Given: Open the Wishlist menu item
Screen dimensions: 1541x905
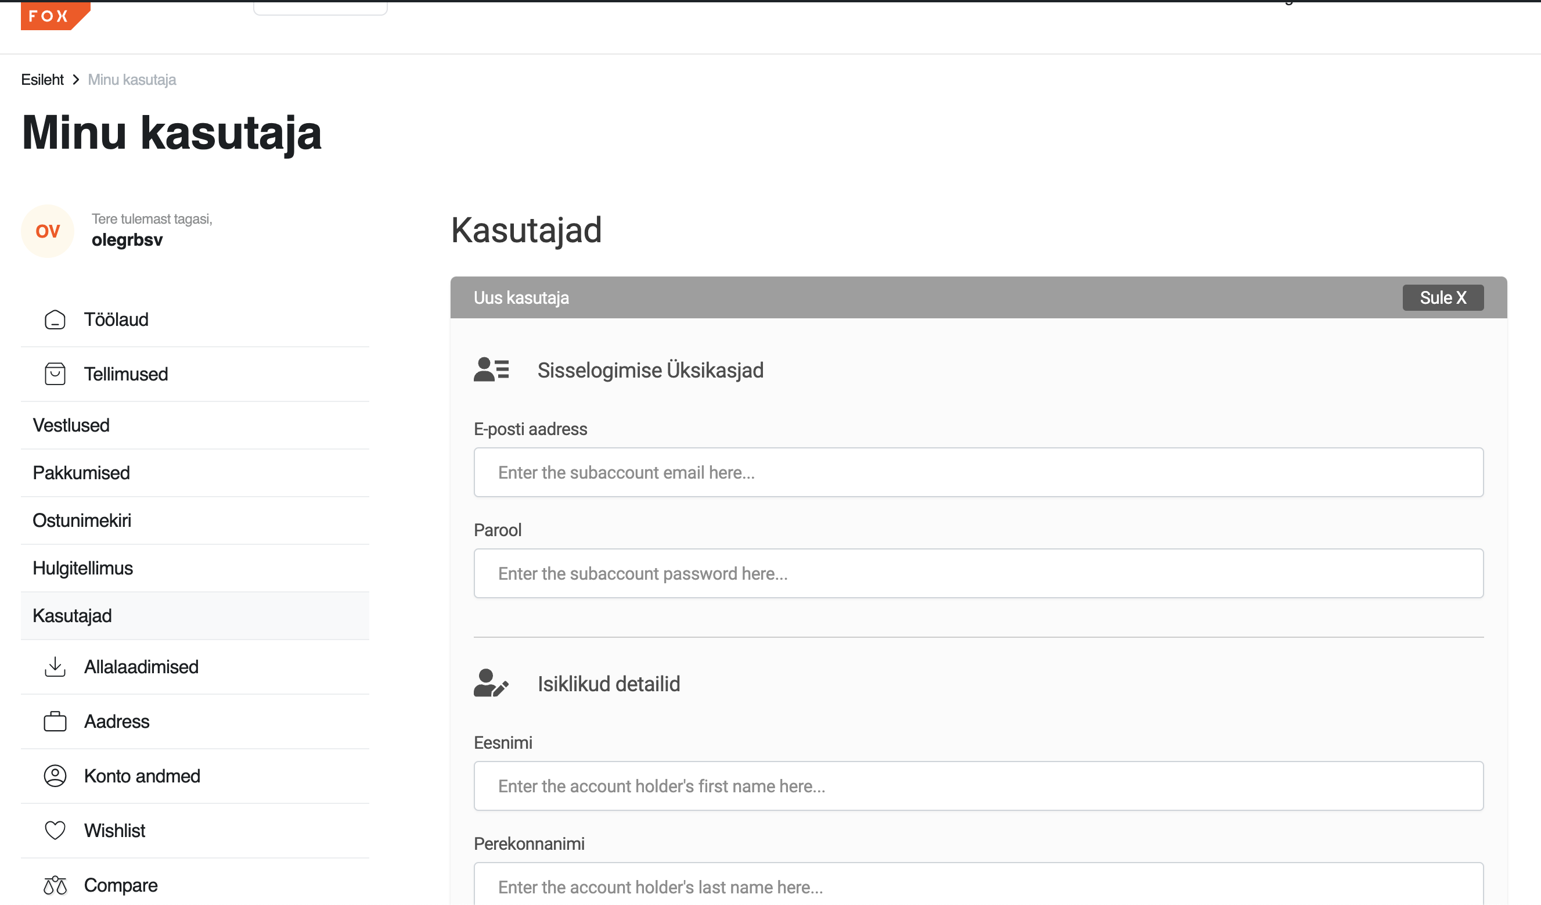Looking at the screenshot, I should [x=195, y=830].
